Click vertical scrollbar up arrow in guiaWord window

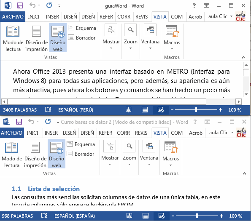[246, 65]
